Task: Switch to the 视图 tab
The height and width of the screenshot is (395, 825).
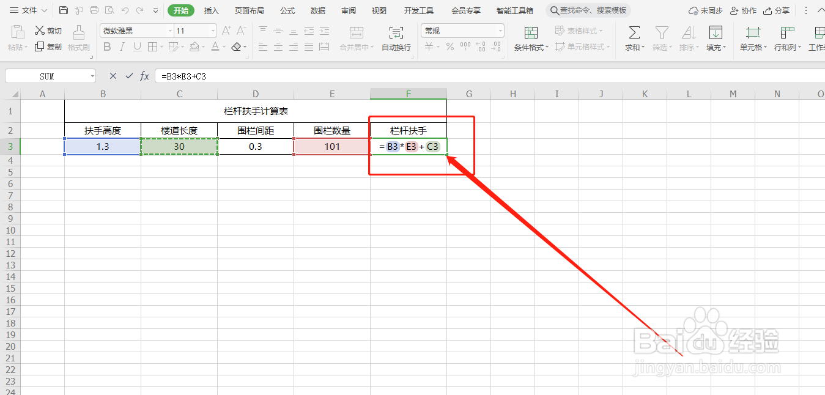Action: point(379,10)
